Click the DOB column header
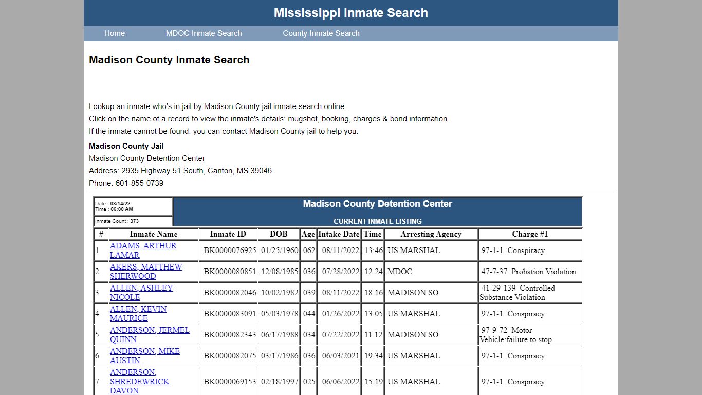The width and height of the screenshot is (702, 395). [279, 234]
